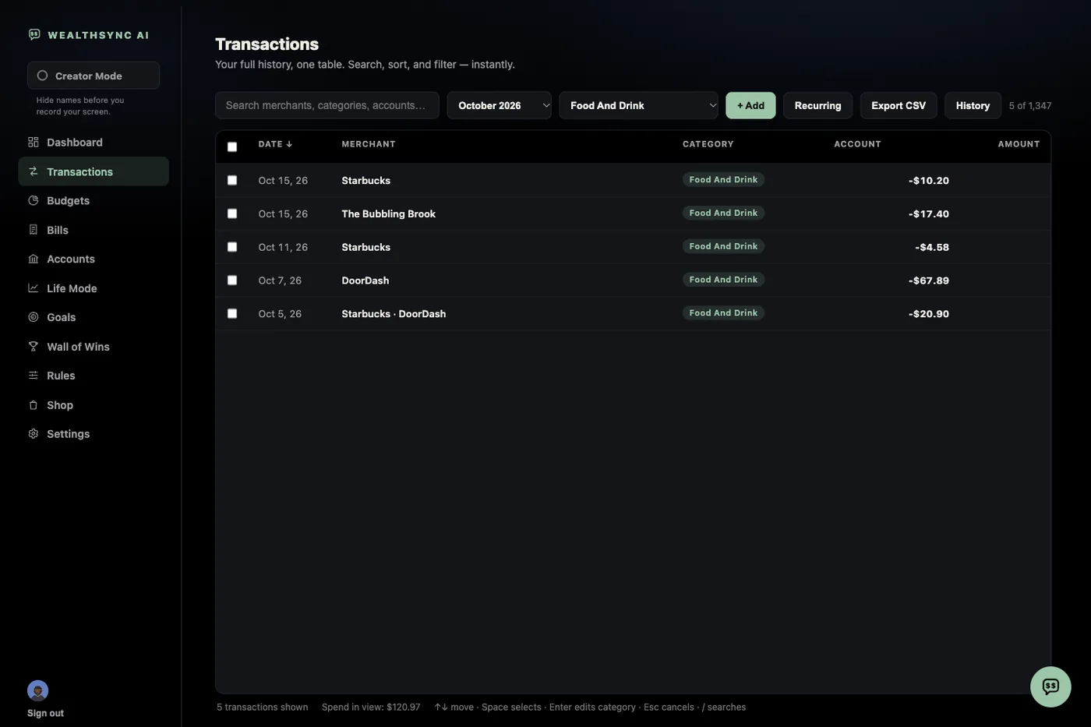Click the + Add button
The width and height of the screenshot is (1091, 727).
[750, 105]
